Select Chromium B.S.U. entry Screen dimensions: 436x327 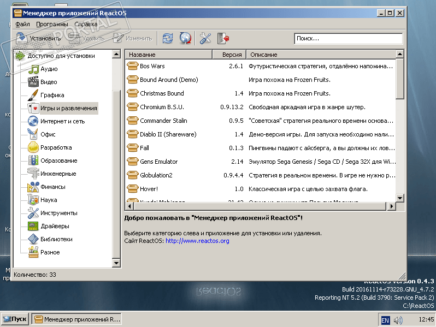coord(162,107)
